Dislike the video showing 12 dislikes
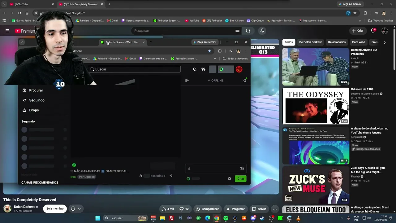396x223 pixels. pyautogui.click(x=184, y=209)
